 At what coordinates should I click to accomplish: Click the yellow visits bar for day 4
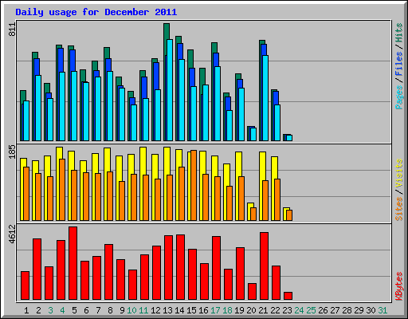[59, 153]
